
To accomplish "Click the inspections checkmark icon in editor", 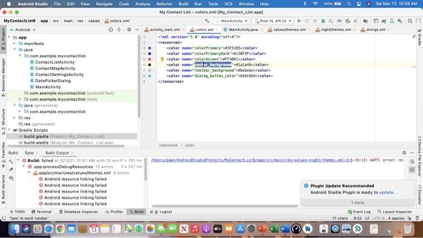I will coord(414,36).
